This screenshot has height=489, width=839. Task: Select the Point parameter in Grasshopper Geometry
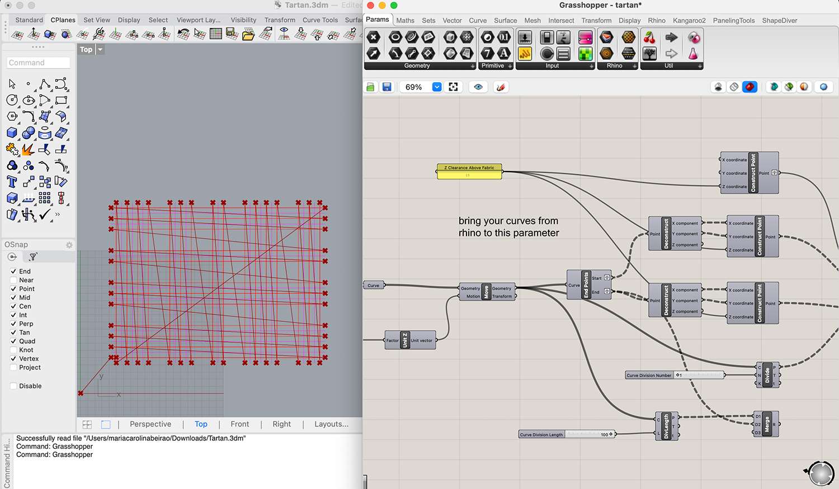point(374,37)
